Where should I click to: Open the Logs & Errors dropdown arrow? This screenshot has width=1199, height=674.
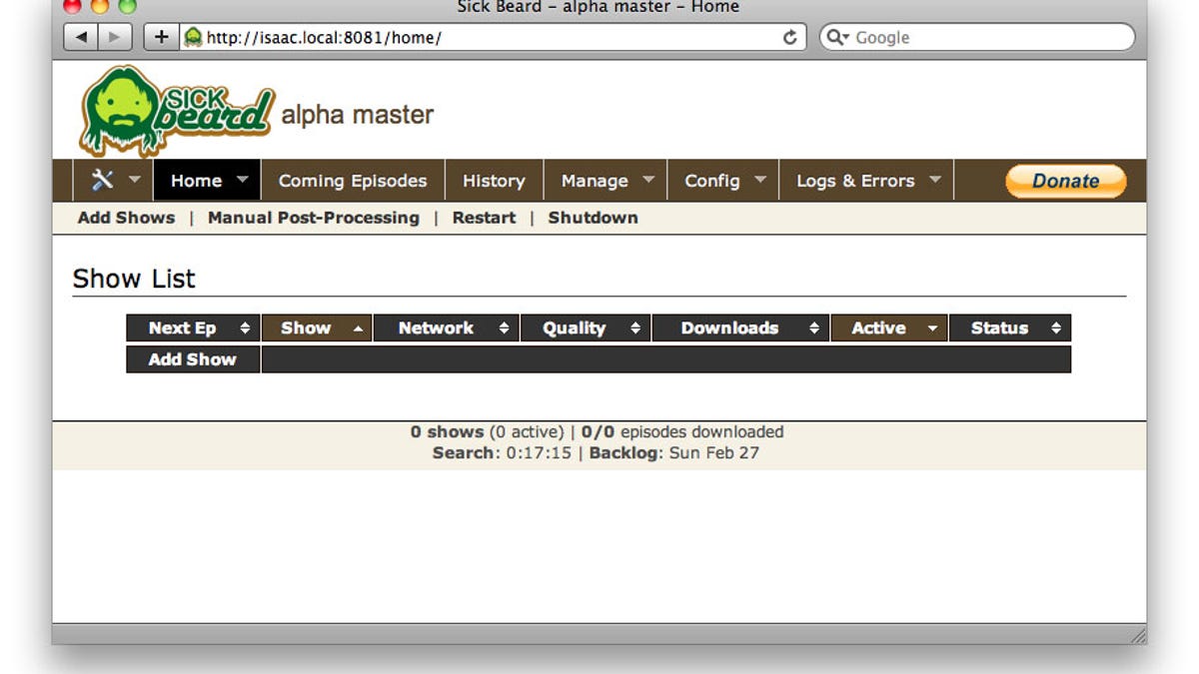(x=935, y=181)
